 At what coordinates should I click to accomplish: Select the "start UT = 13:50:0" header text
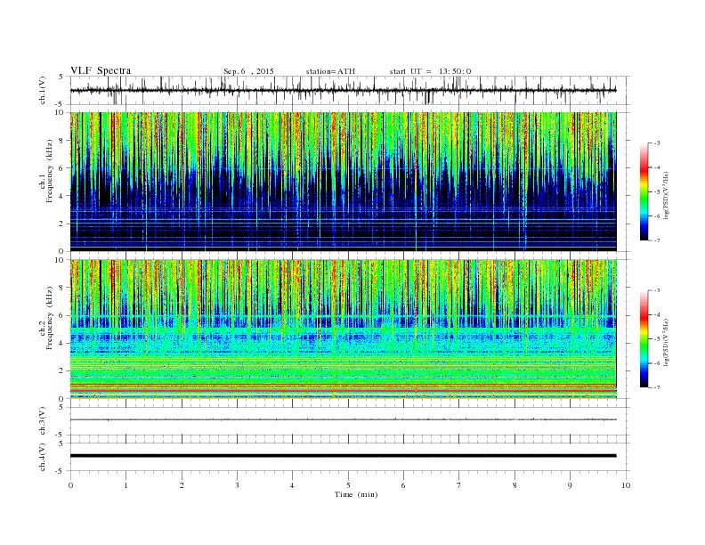(x=430, y=71)
